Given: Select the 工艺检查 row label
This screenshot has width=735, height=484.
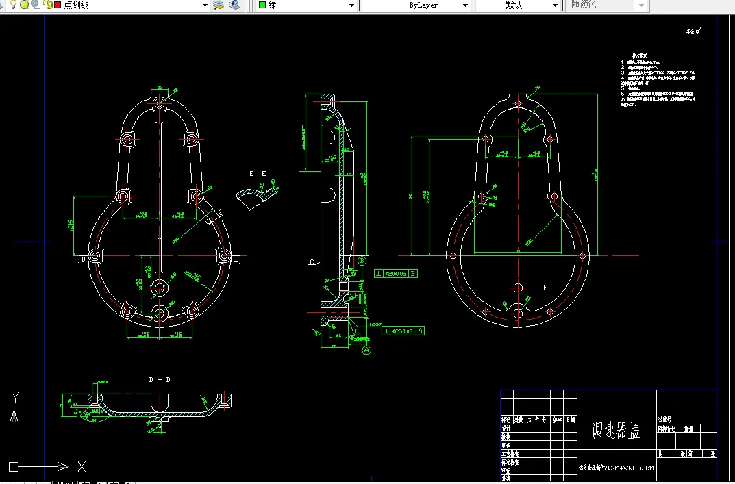Looking at the screenshot, I should pyautogui.click(x=510, y=454).
